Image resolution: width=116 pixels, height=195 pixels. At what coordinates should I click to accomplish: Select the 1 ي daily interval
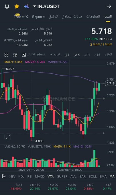(67, 55)
